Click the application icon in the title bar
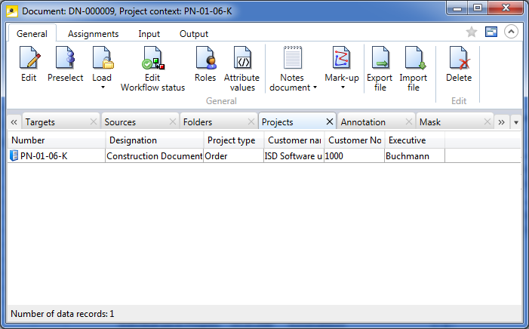The image size is (529, 329). coord(12,11)
